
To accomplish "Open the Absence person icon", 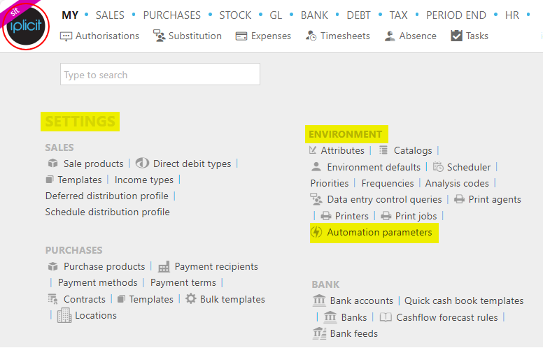I will click(x=390, y=36).
